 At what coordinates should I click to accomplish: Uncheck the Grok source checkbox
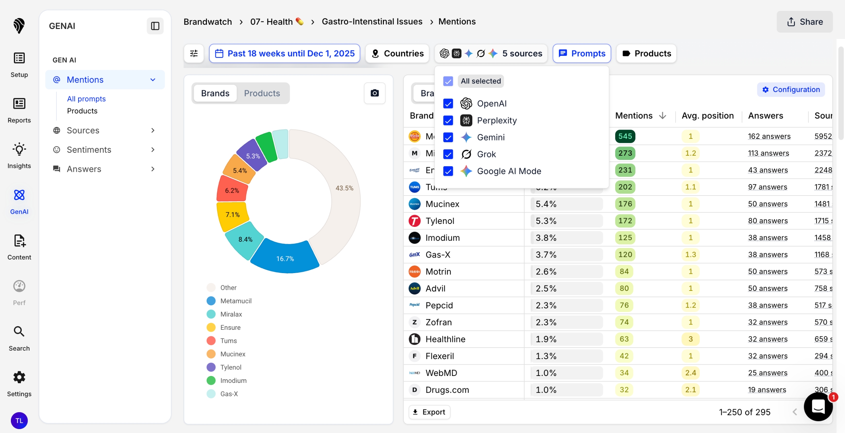click(448, 154)
